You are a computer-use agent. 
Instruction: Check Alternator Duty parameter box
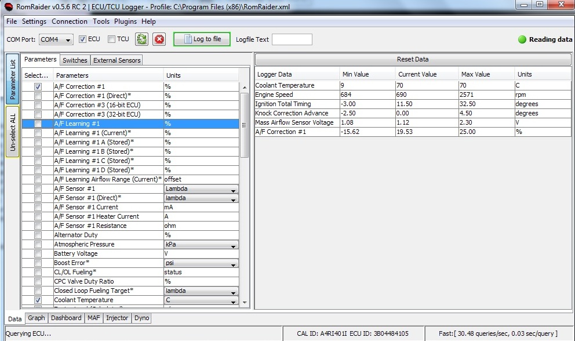[38, 235]
